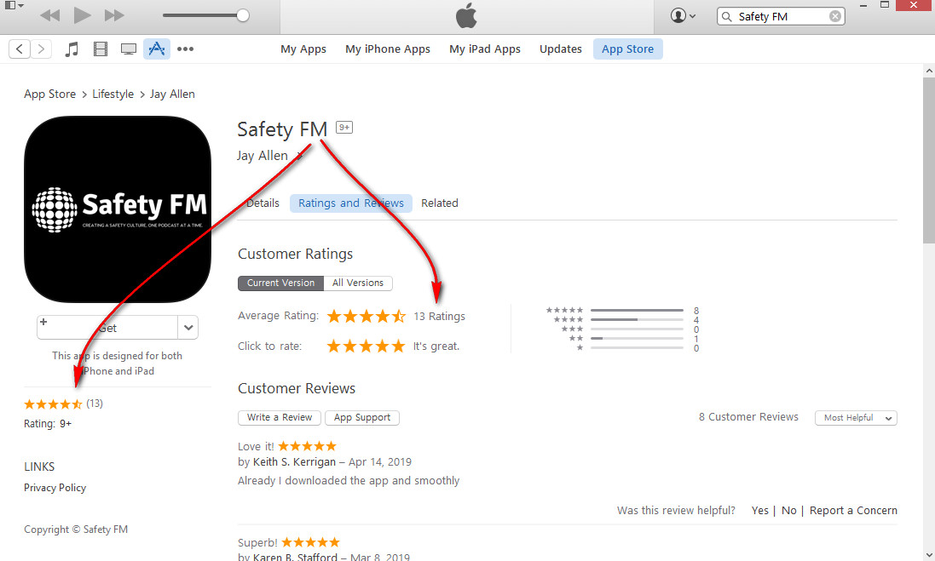This screenshot has height=561, width=935.
Task: Open the TV Shows library icon
Action: pyautogui.click(x=128, y=49)
